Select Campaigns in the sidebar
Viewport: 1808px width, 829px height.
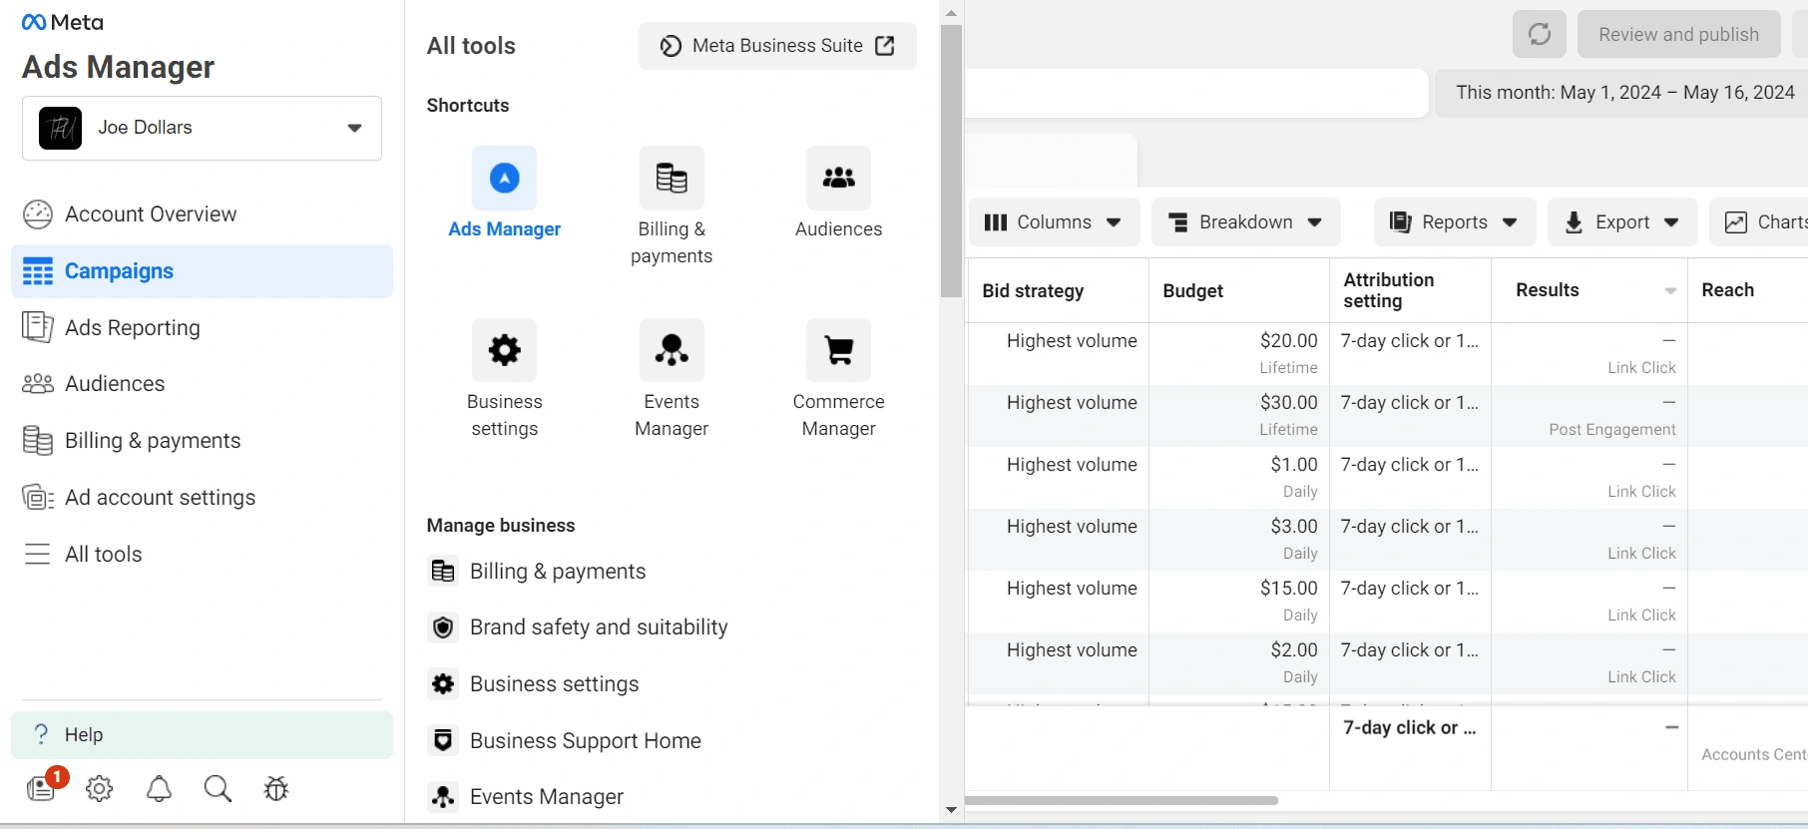(202, 271)
